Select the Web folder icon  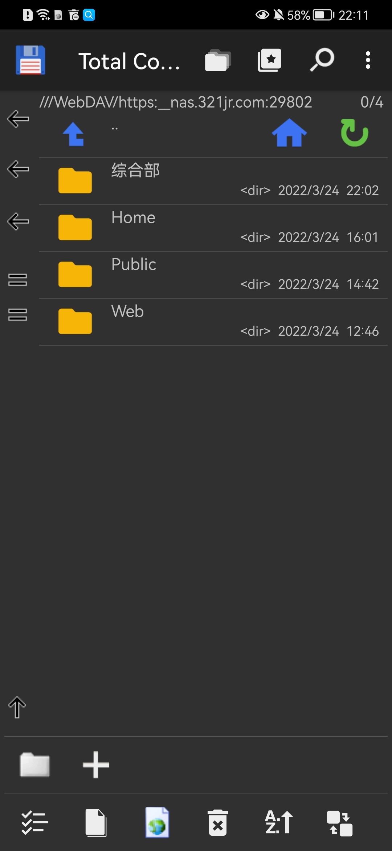point(75,321)
